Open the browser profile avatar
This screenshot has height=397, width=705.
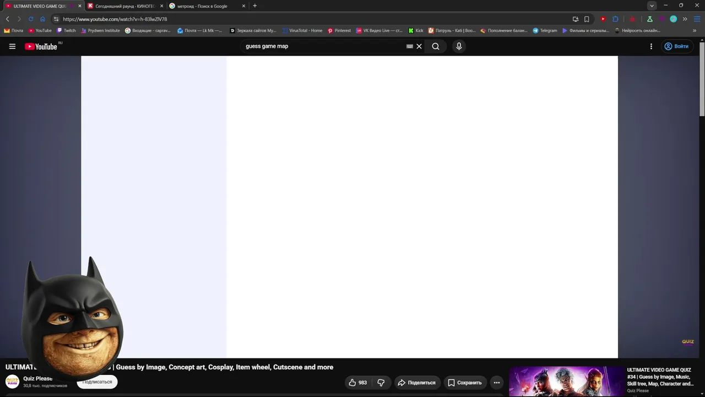tap(673, 19)
